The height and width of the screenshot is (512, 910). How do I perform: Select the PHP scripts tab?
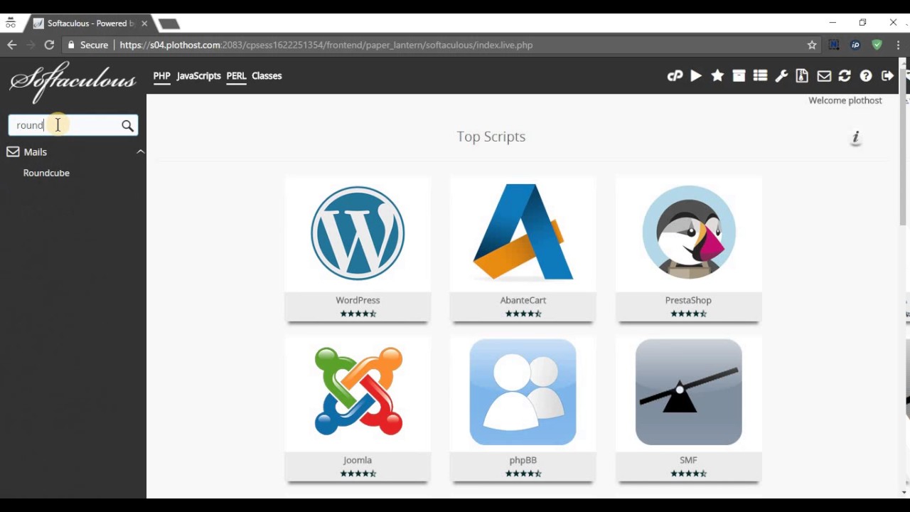[162, 76]
